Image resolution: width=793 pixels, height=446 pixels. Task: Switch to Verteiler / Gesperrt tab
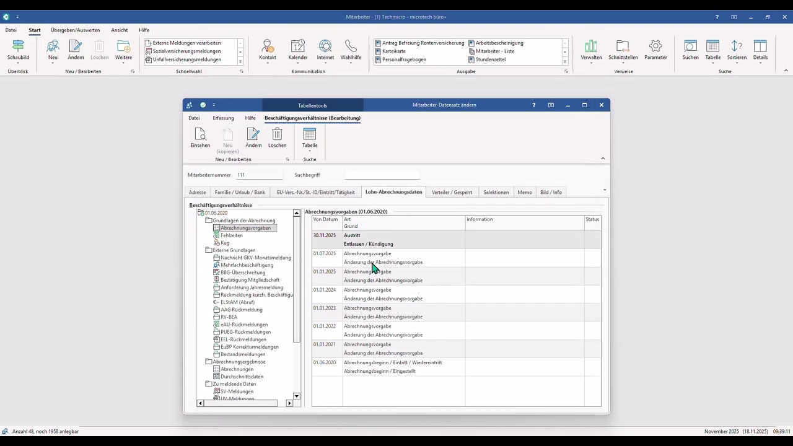[x=452, y=192]
